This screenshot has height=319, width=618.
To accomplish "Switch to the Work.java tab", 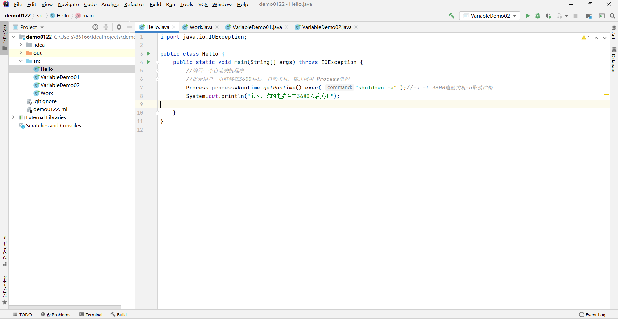I will click(x=201, y=27).
